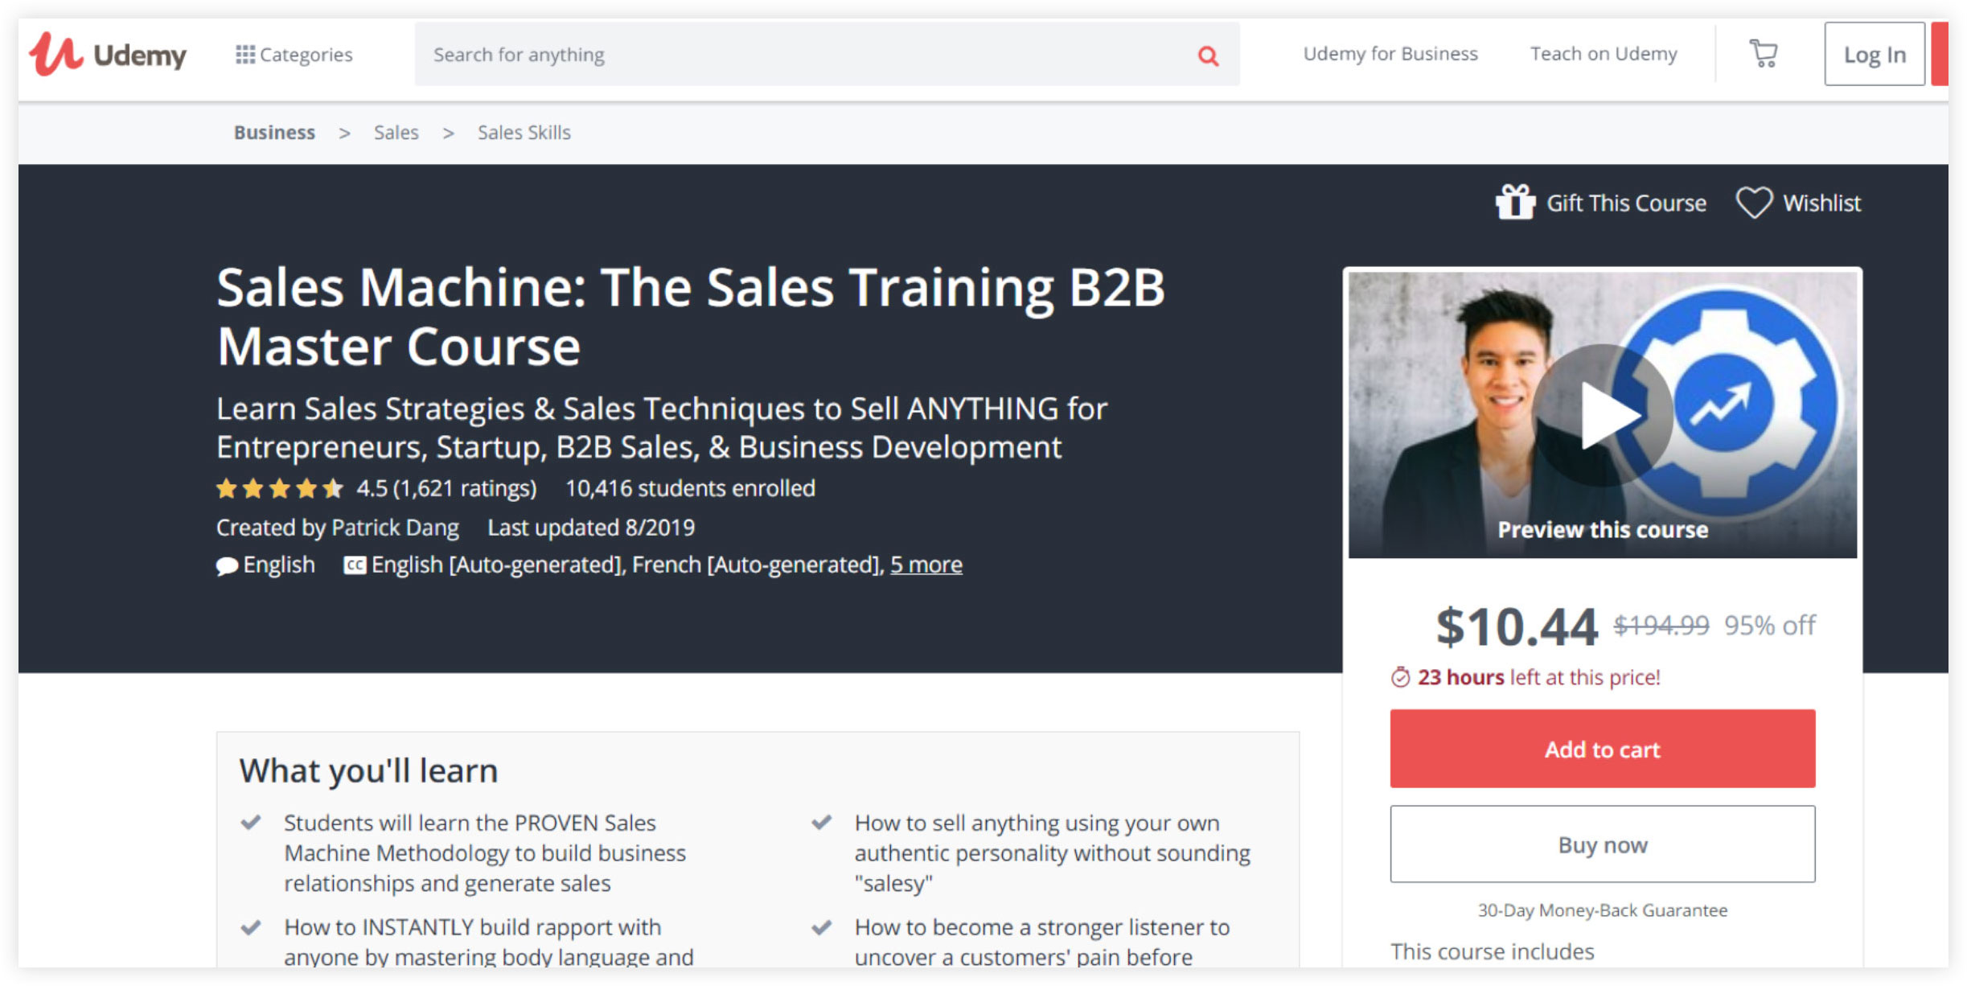Image resolution: width=1967 pixels, height=986 pixels.
Task: Open Udemy for Business link
Action: (1390, 54)
